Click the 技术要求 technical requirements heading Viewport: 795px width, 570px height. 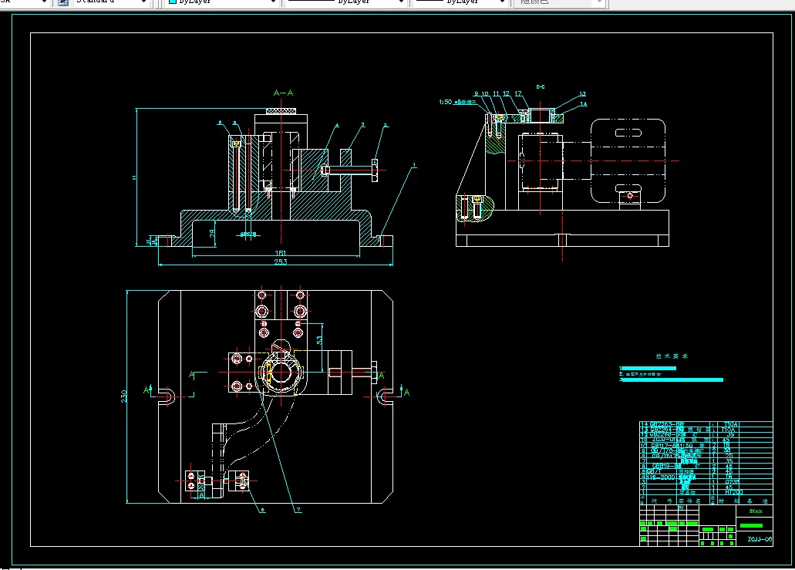click(672, 356)
